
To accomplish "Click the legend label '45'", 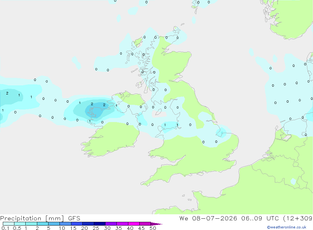I will point(141,228).
